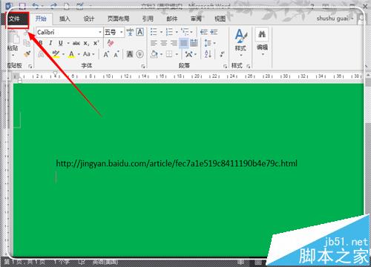This screenshot has width=371, height=267.
Task: Toggle Italic formatting
Action: tap(50, 43)
